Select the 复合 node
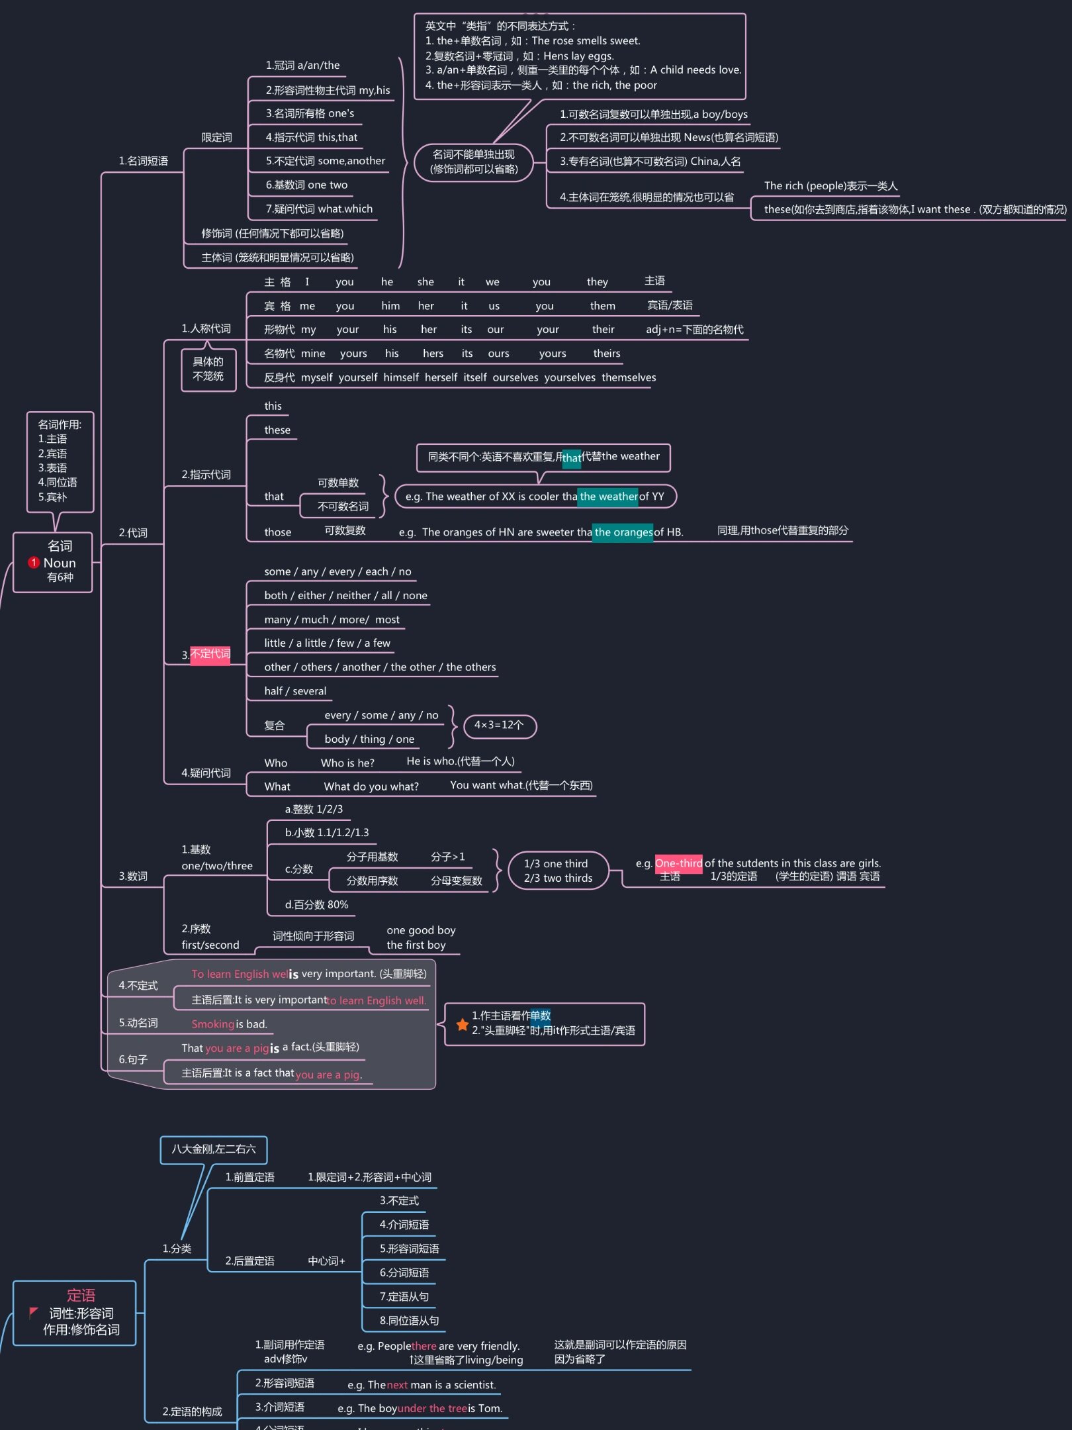The height and width of the screenshot is (1430, 1072). click(x=274, y=725)
